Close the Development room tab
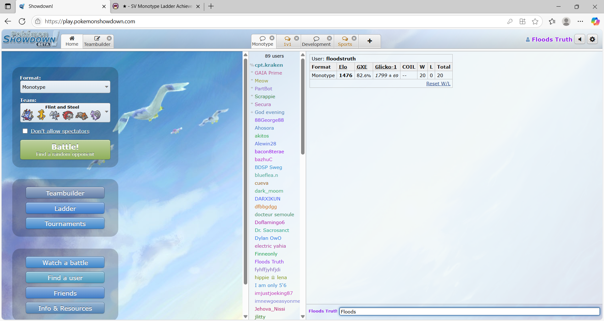 329,38
